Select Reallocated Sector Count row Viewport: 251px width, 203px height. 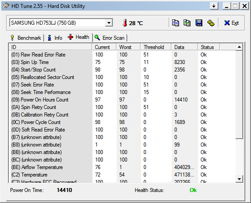(122, 77)
